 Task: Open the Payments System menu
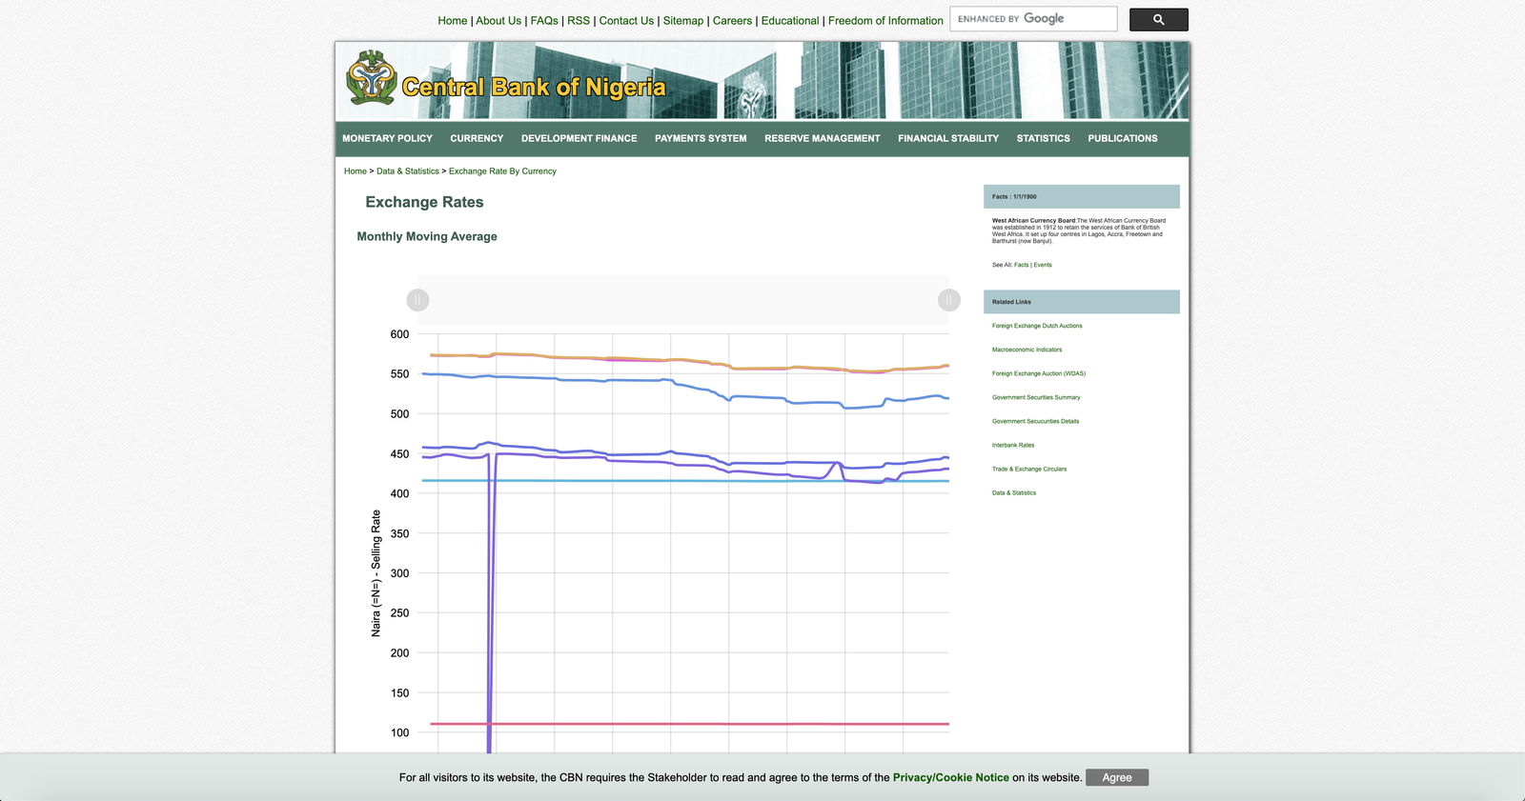tap(701, 138)
